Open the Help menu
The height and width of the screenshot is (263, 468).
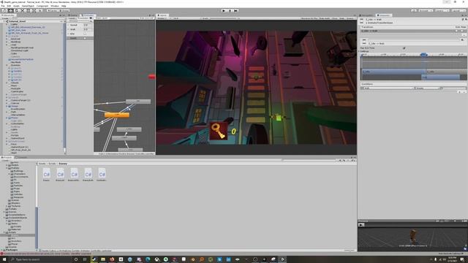[x=64, y=6]
